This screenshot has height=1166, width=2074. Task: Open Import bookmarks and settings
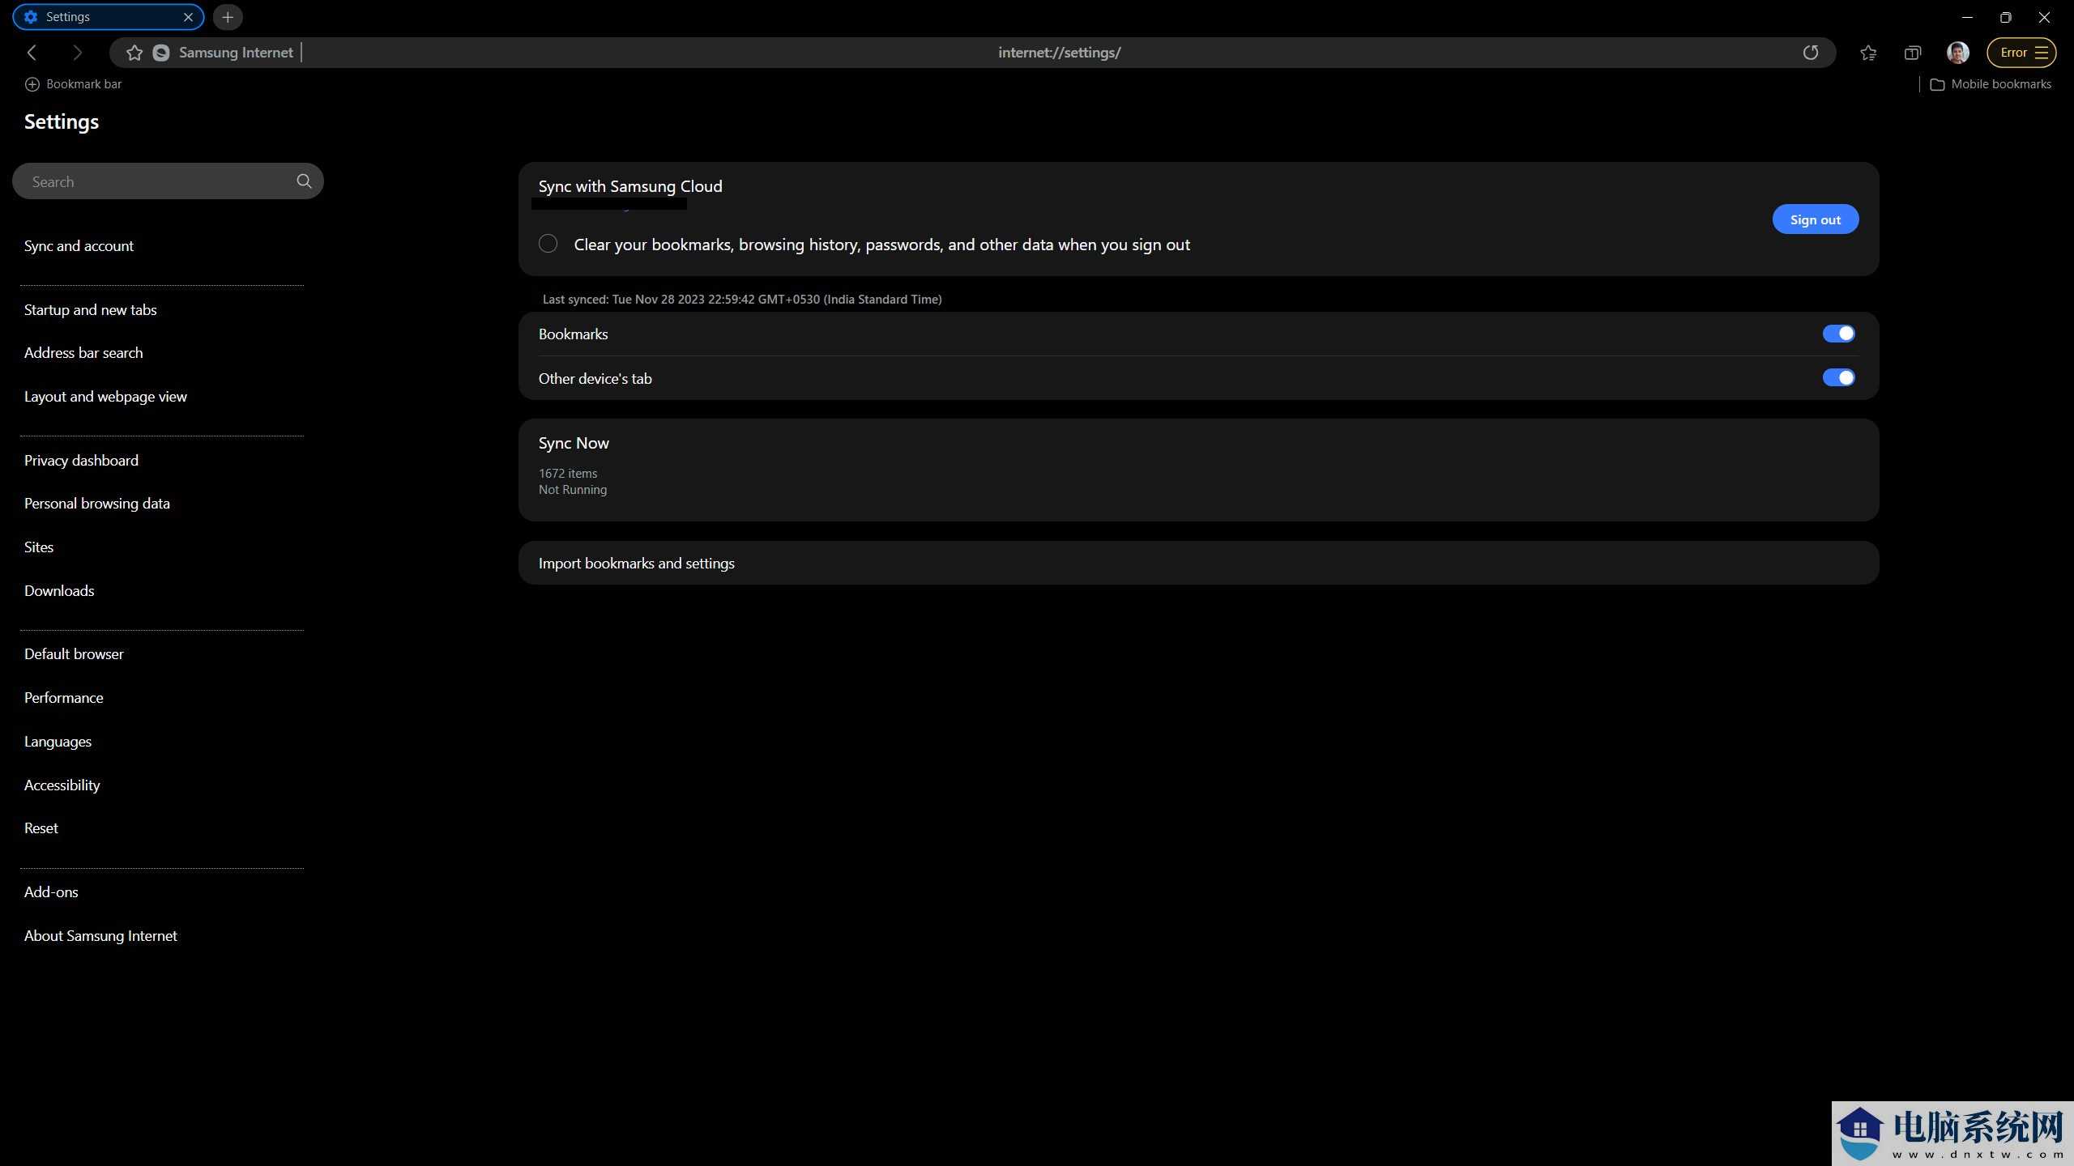[1198, 563]
